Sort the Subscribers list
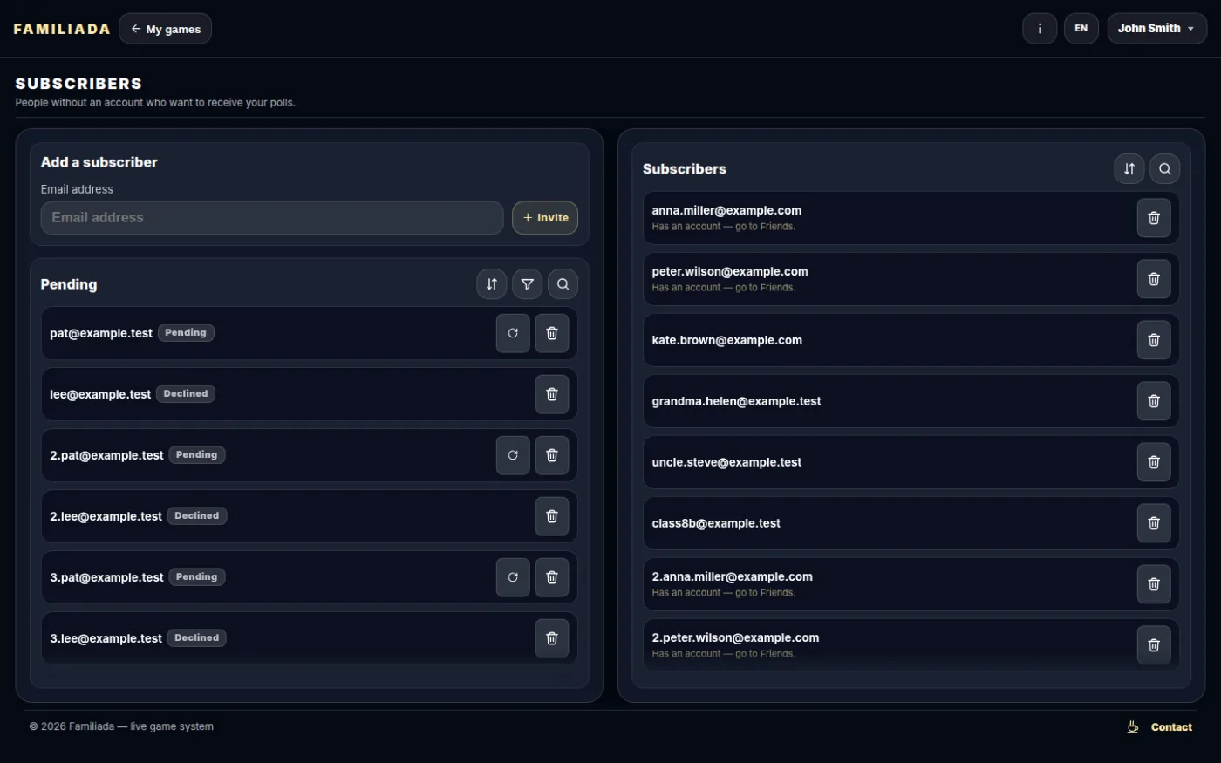This screenshot has width=1221, height=763. coord(1129,169)
